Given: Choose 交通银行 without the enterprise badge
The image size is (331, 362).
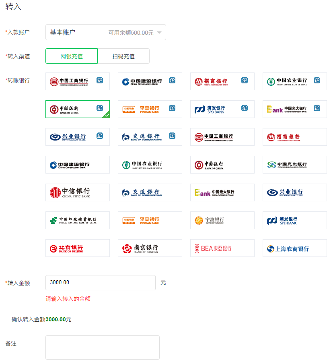Looking at the screenshot, I should tap(150, 192).
